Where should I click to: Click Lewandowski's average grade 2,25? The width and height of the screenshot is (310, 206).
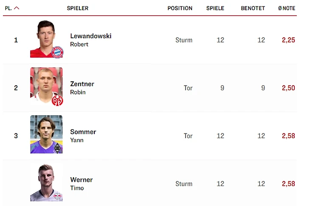coord(288,40)
